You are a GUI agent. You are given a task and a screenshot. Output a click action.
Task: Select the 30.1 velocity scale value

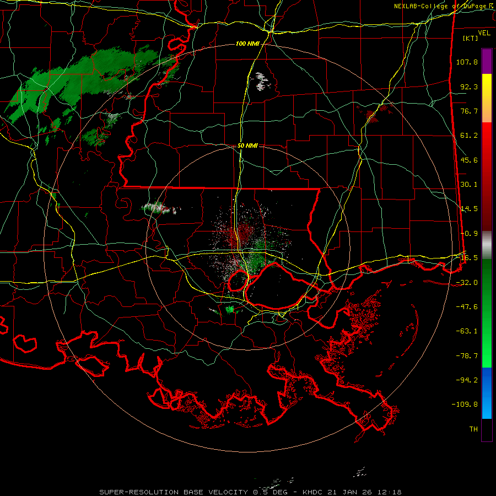pyautogui.click(x=469, y=185)
